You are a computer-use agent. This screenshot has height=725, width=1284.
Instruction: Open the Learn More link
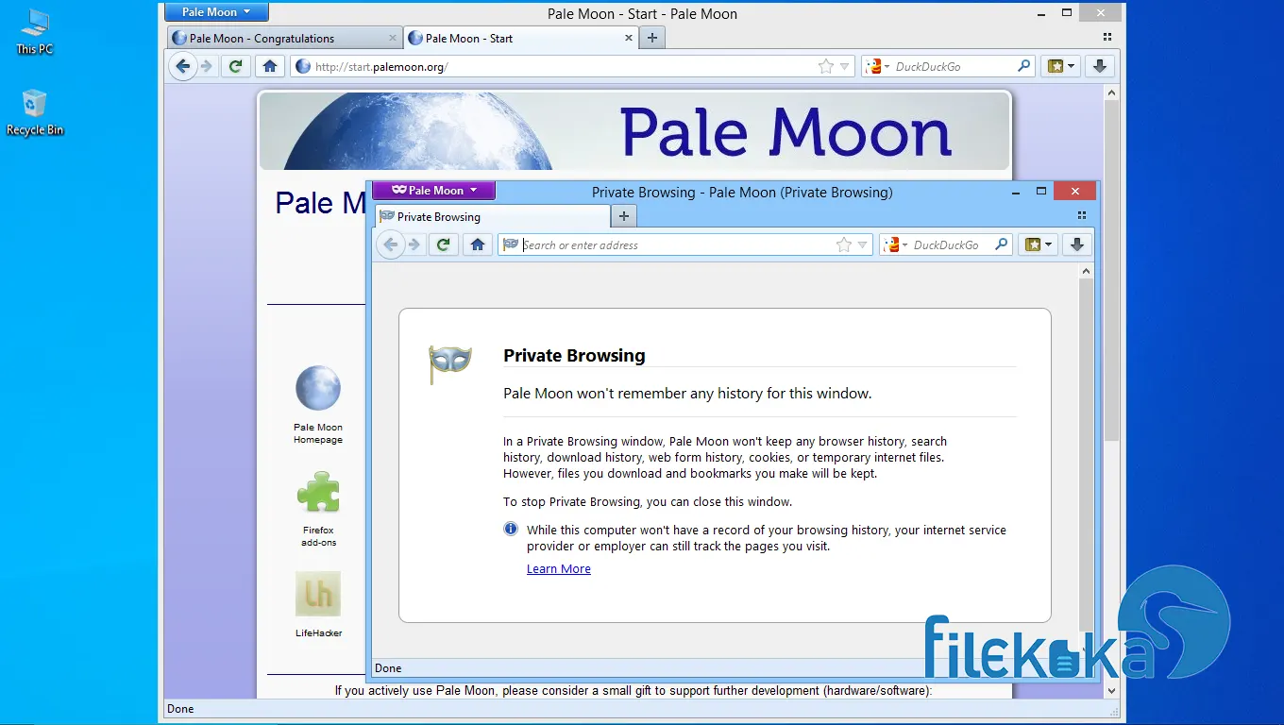click(559, 569)
